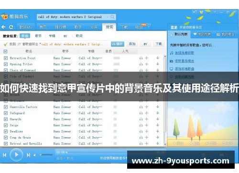Open the 收听音乐电台 link
239x173 pixels.
pos(185,61)
